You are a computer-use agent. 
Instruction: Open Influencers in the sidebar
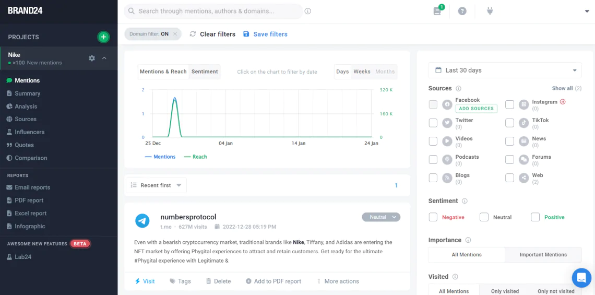[29, 132]
